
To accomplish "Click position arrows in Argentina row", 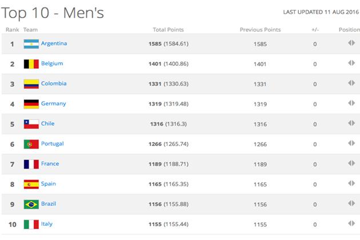I will pyautogui.click(x=351, y=43).
